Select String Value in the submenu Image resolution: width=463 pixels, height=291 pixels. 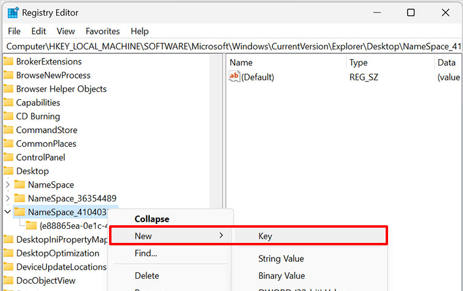coord(281,259)
